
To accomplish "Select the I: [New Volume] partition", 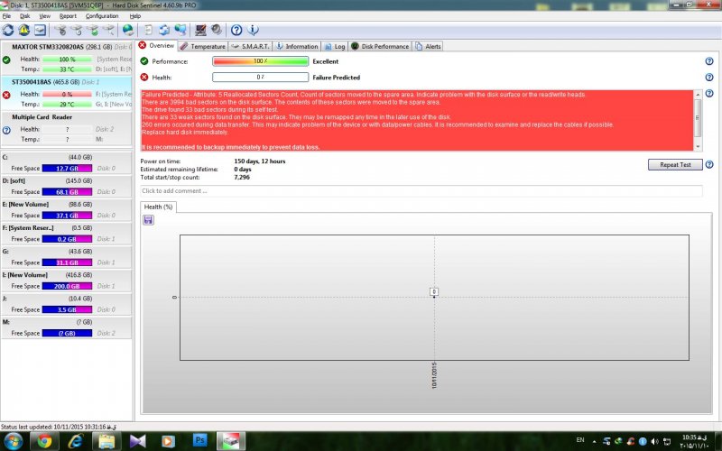I will pos(66,281).
